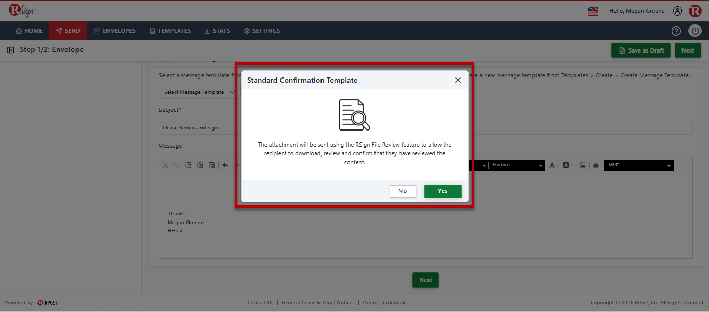The width and height of the screenshot is (709, 312).
Task: Expand the MG* dropdown in the toolbar
Action: click(639, 165)
